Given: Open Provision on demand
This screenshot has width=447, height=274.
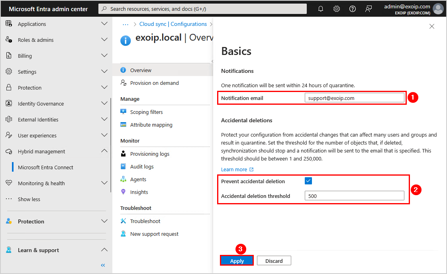Looking at the screenshot, I should (x=154, y=83).
